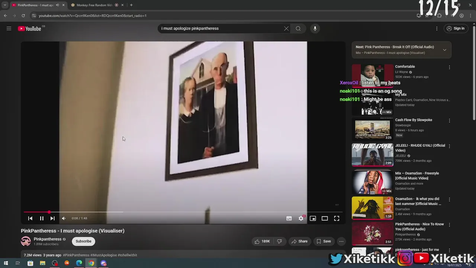Open the player settings gear
The height and width of the screenshot is (268, 476).
coord(301,218)
